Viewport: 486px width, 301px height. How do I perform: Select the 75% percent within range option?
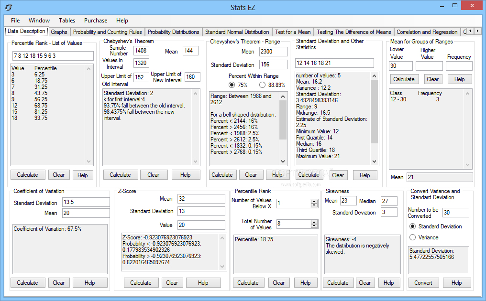(232, 85)
